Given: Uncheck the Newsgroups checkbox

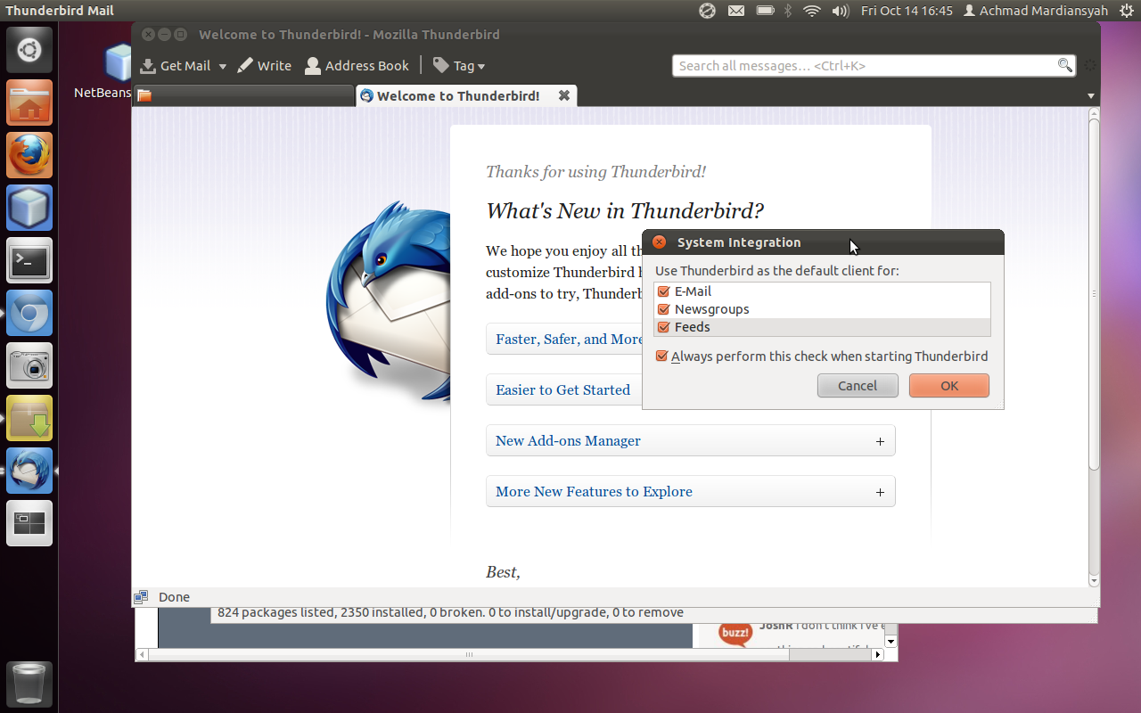Looking at the screenshot, I should (x=662, y=309).
